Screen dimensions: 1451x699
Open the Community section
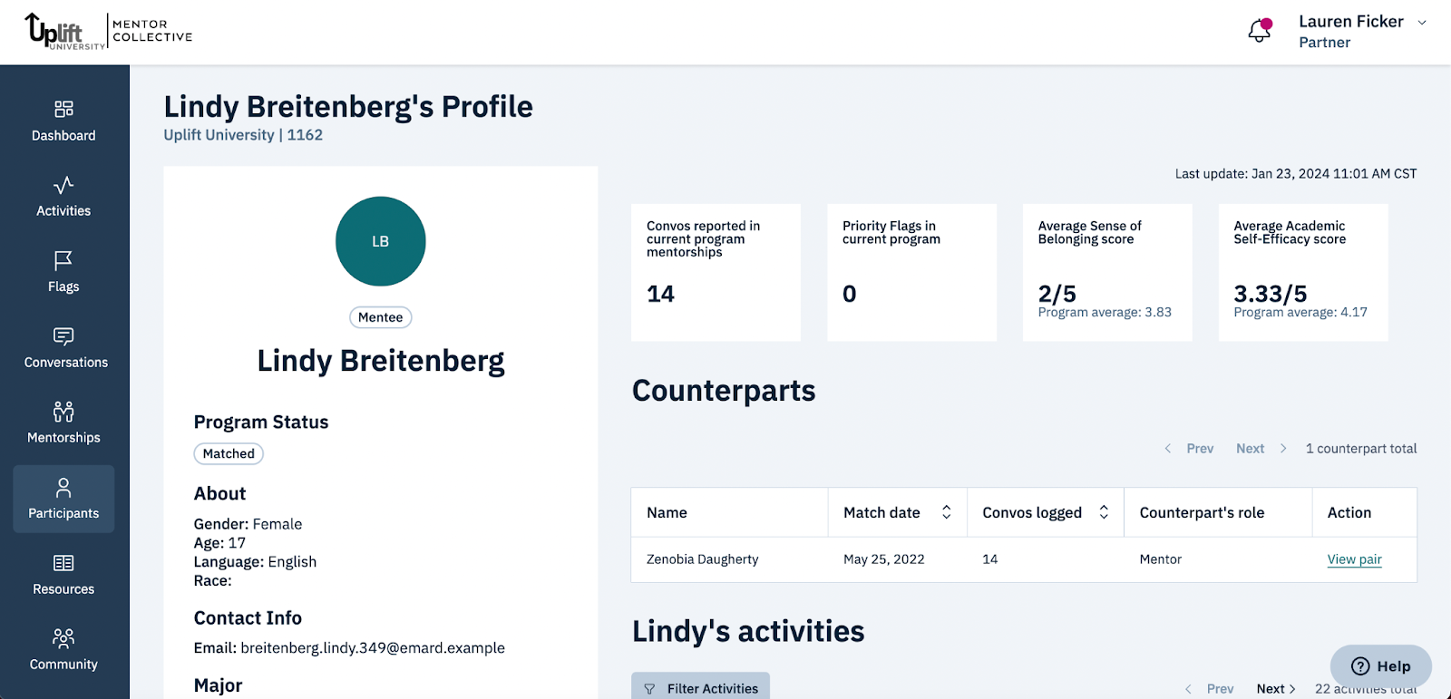point(63,649)
